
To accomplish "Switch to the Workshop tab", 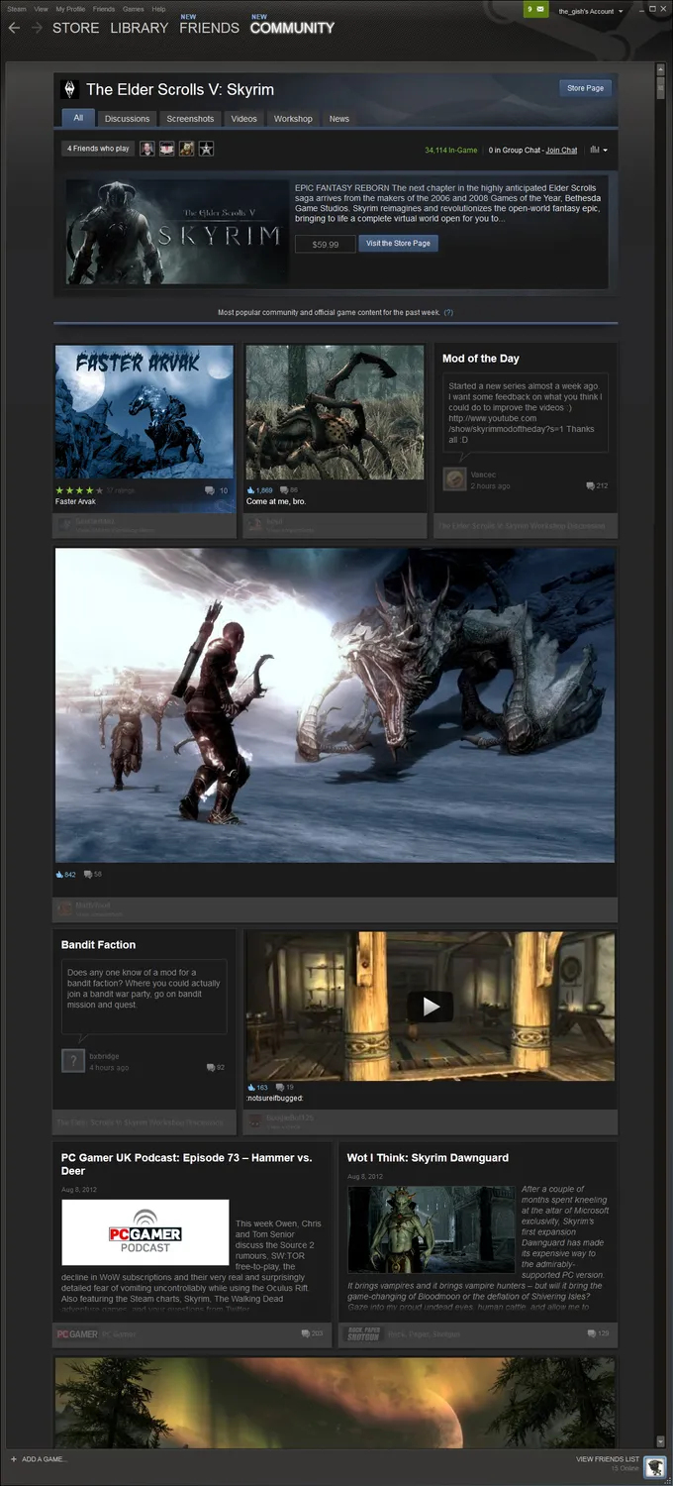I will point(293,119).
